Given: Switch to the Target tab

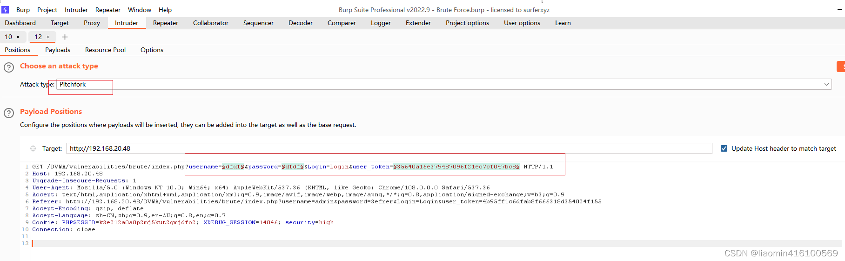Looking at the screenshot, I should [60, 23].
